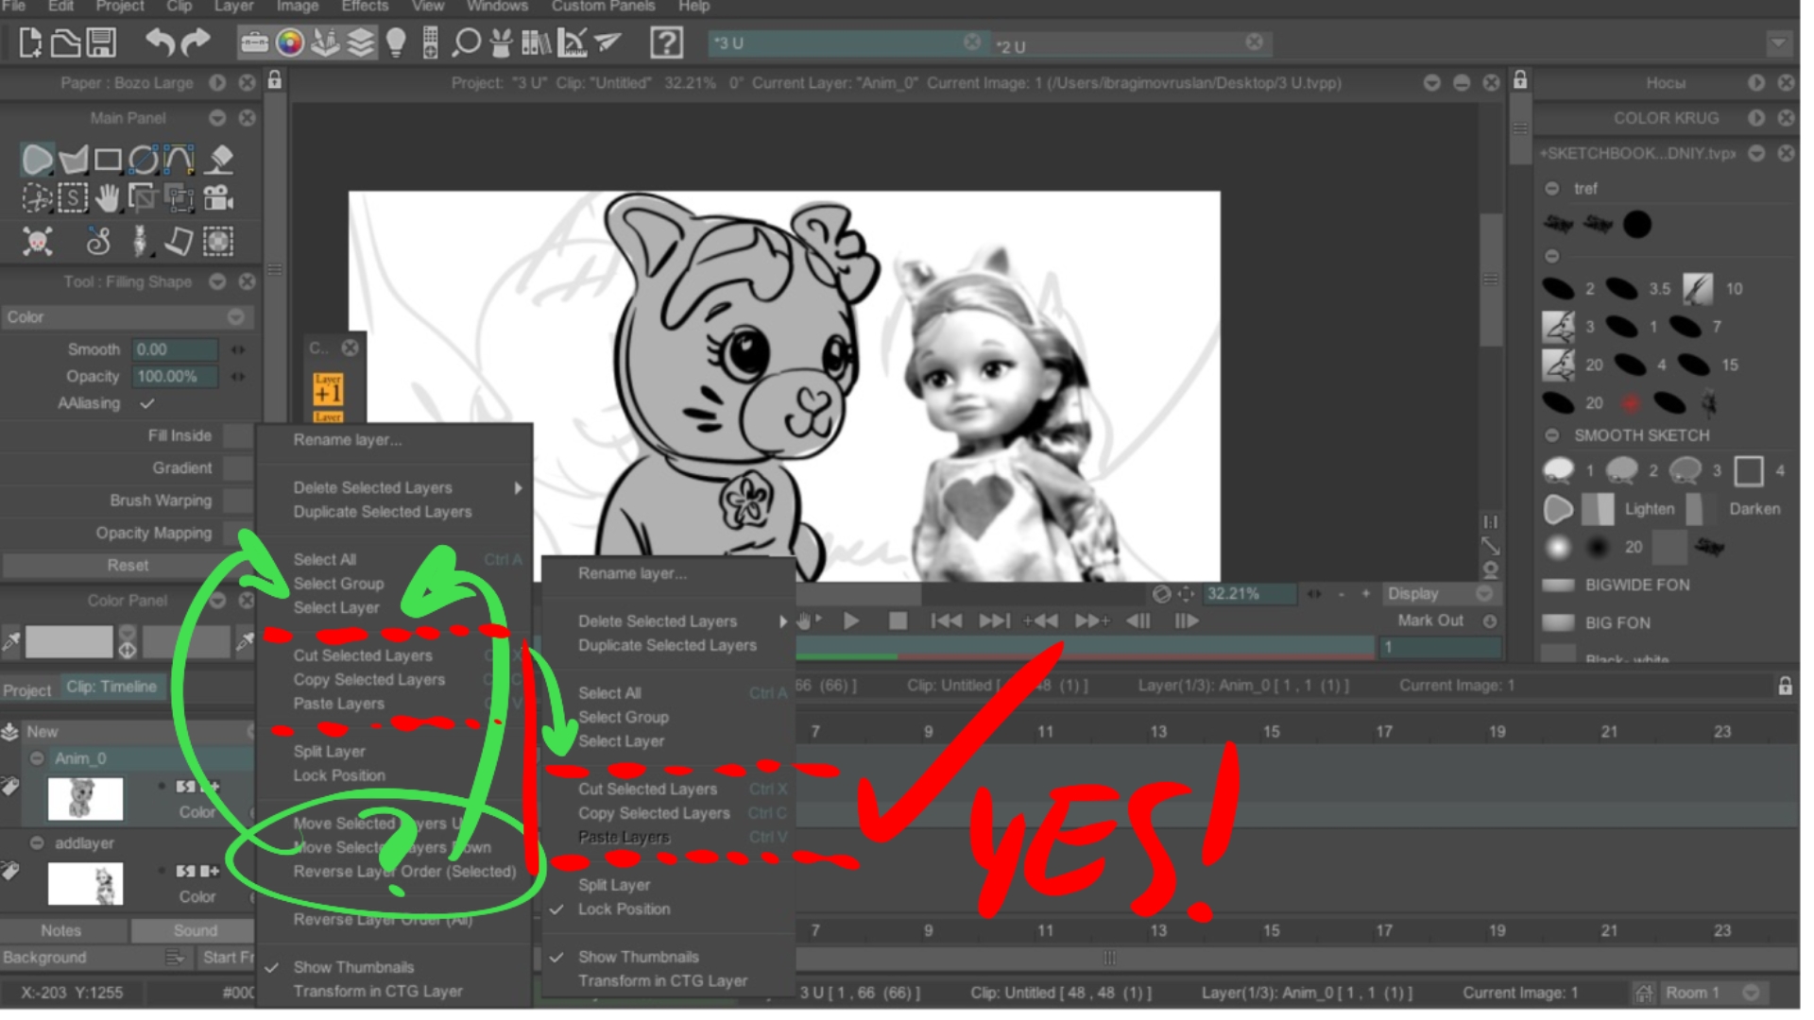Select the camera tool
This screenshot has height=1020, width=1814.
coord(218,198)
